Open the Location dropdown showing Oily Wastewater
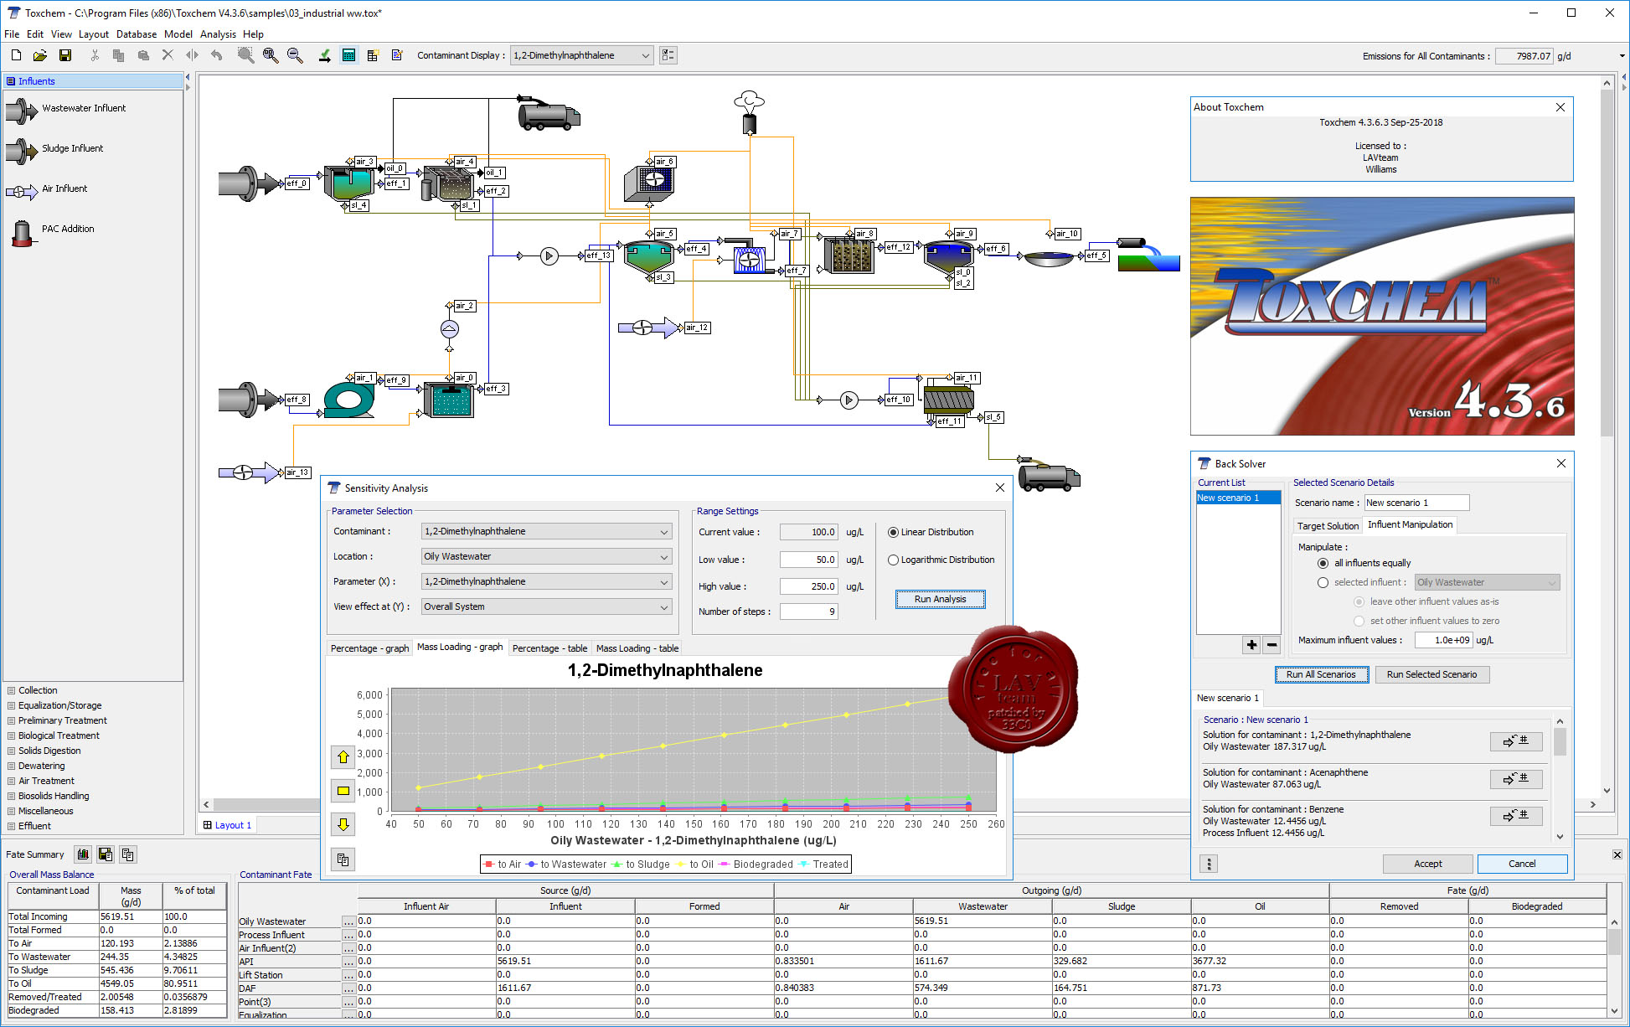Image resolution: width=1630 pixels, height=1027 pixels. tap(546, 557)
